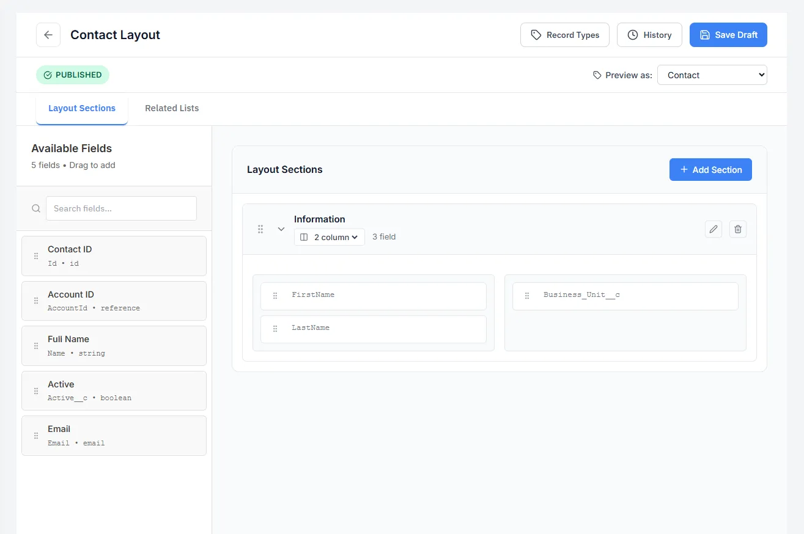Select the Account ID available field
The height and width of the screenshot is (534, 804).
click(x=114, y=301)
